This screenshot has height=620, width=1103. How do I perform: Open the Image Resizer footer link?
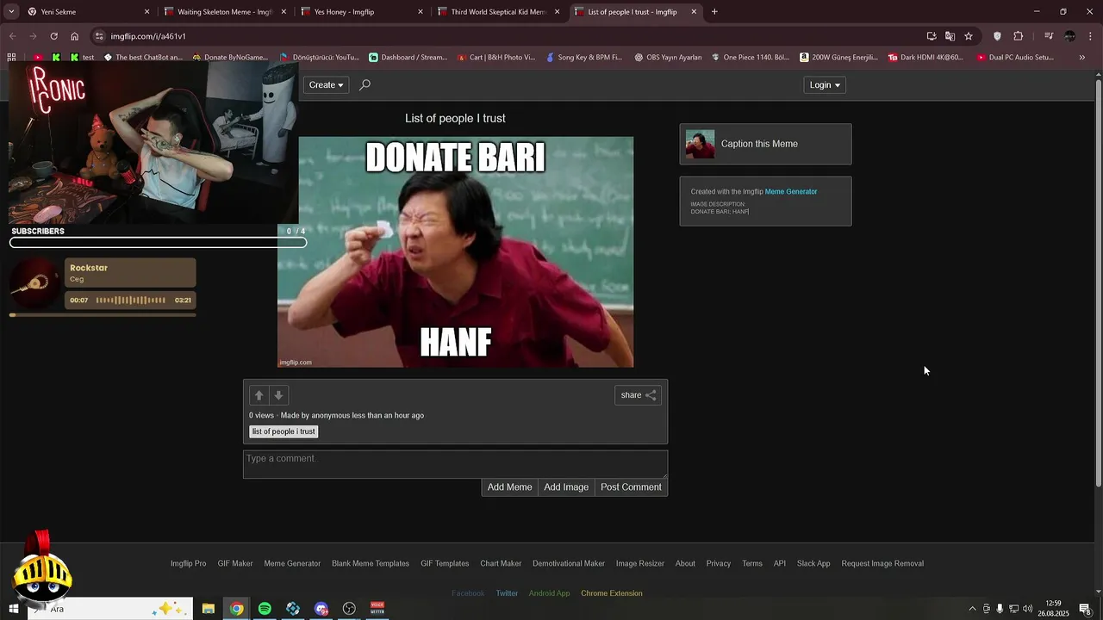(x=640, y=563)
